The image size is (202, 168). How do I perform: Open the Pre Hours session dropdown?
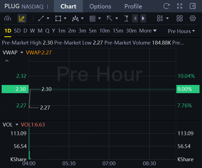click(x=181, y=31)
